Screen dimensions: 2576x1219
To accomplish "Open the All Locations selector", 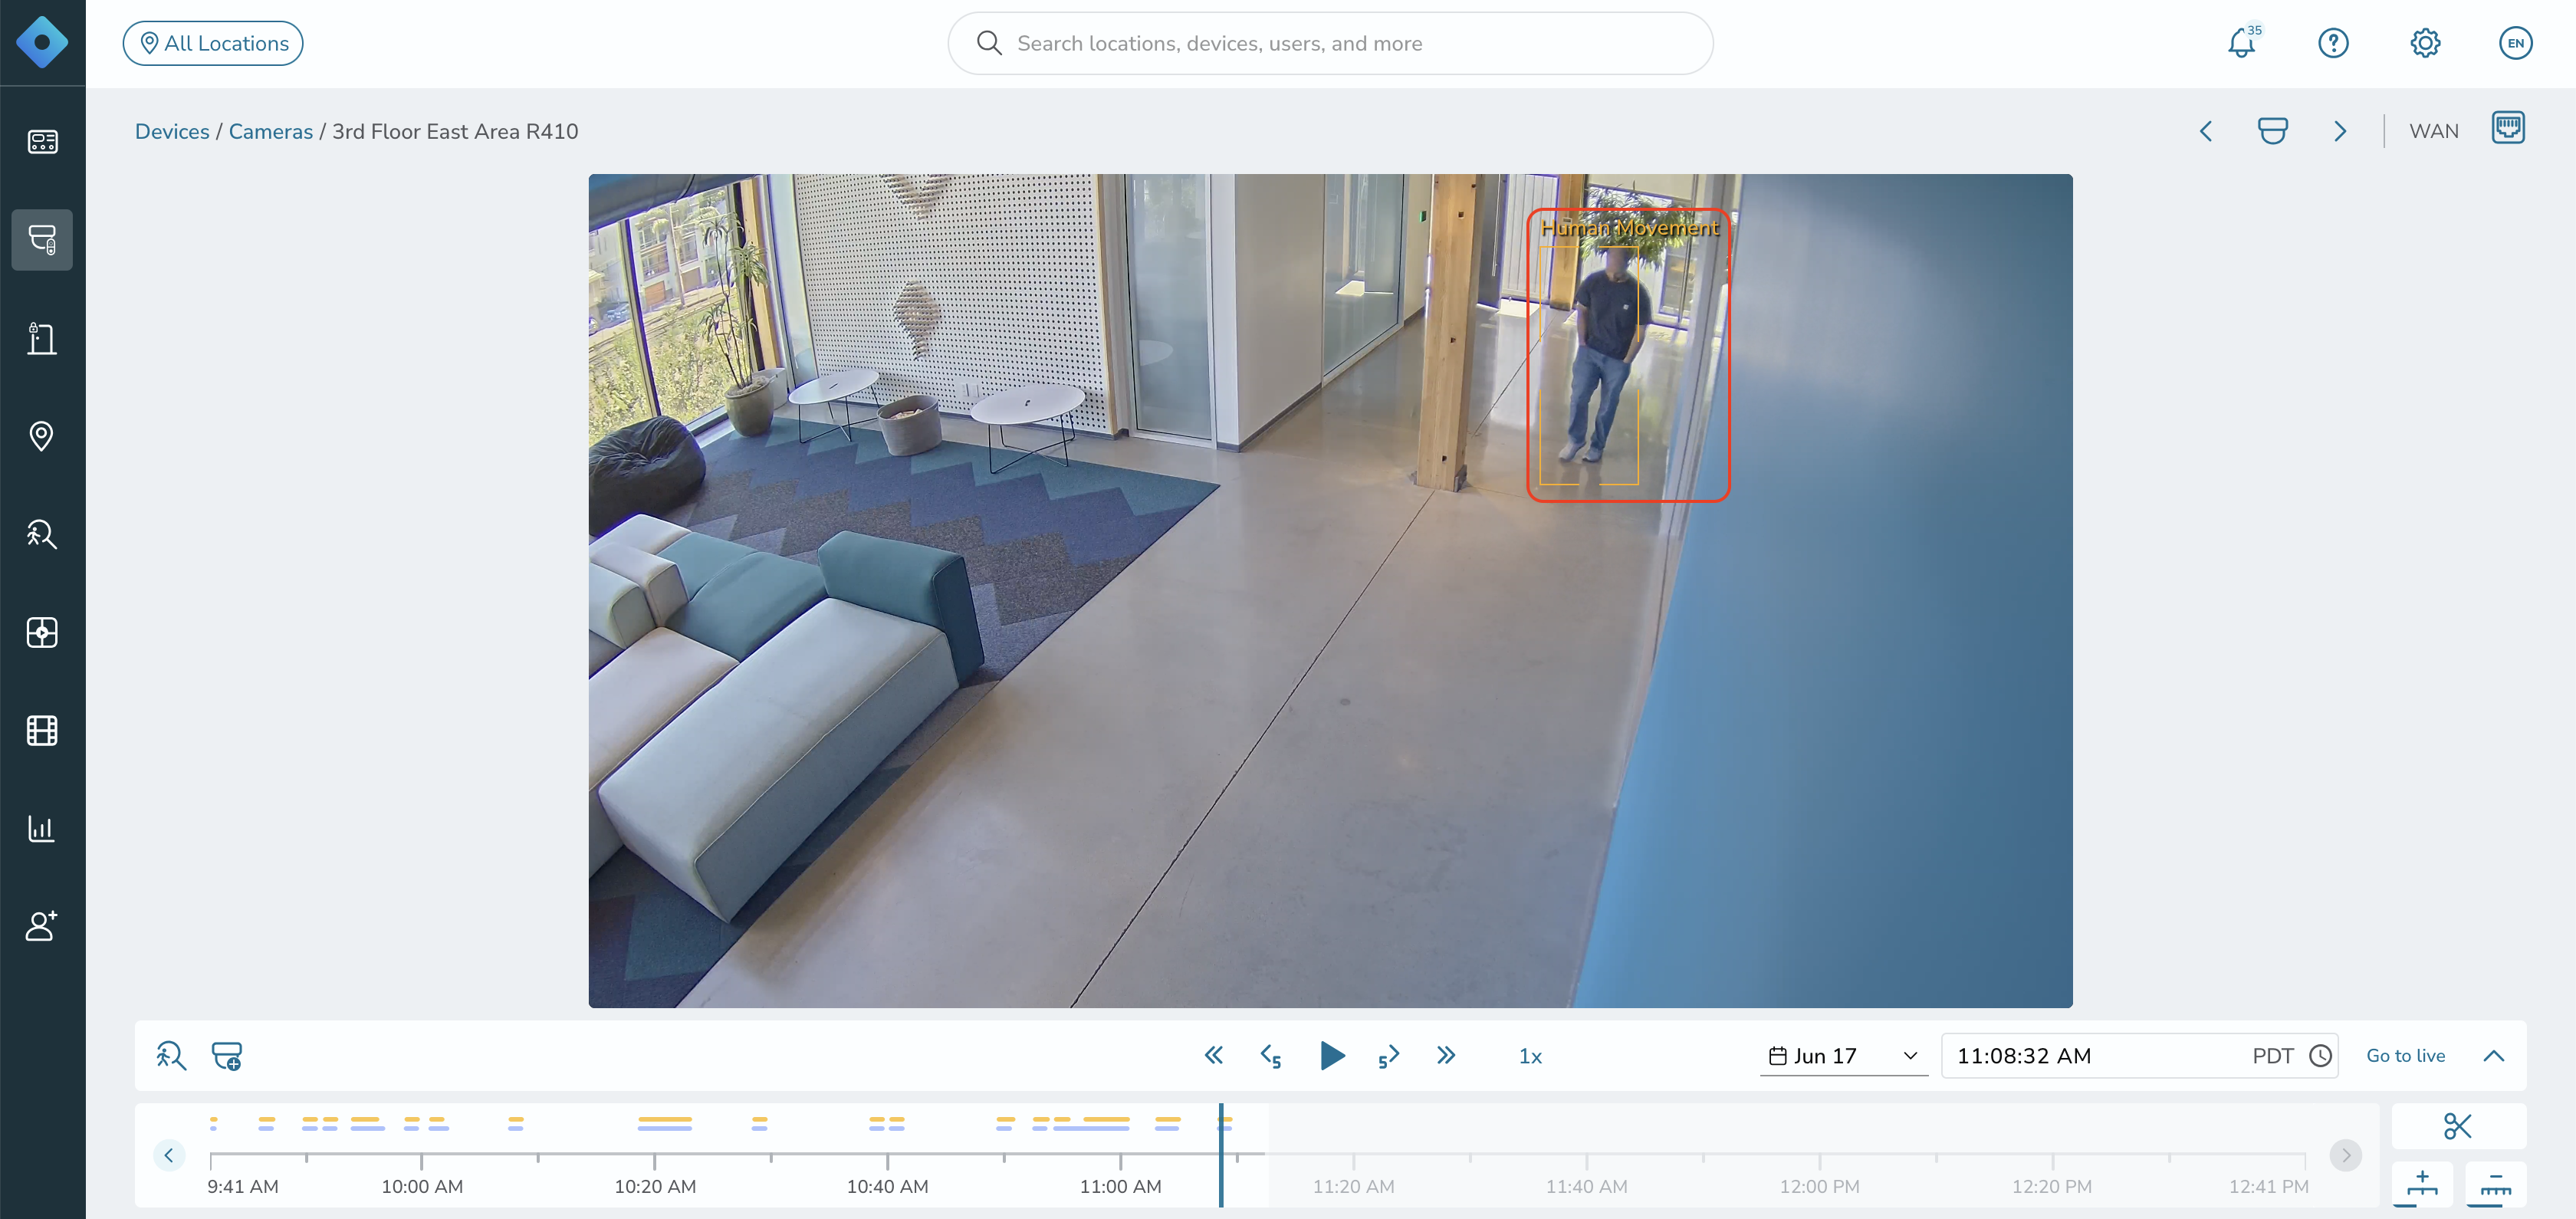I will pos(213,43).
